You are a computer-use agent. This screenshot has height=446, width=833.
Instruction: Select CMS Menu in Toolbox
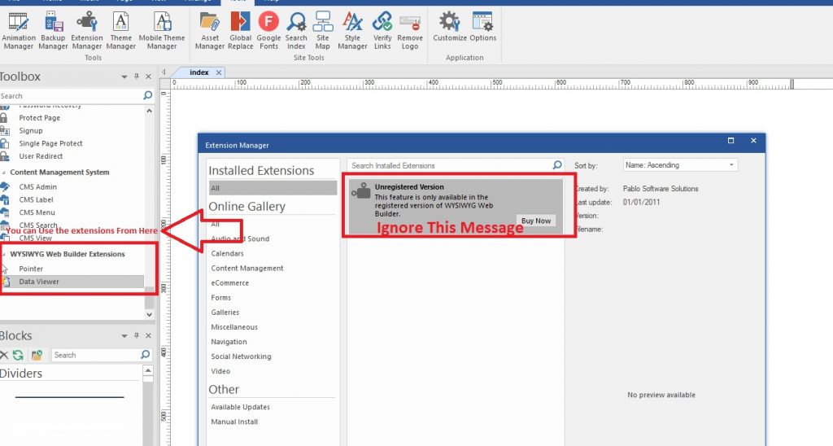pyautogui.click(x=37, y=212)
